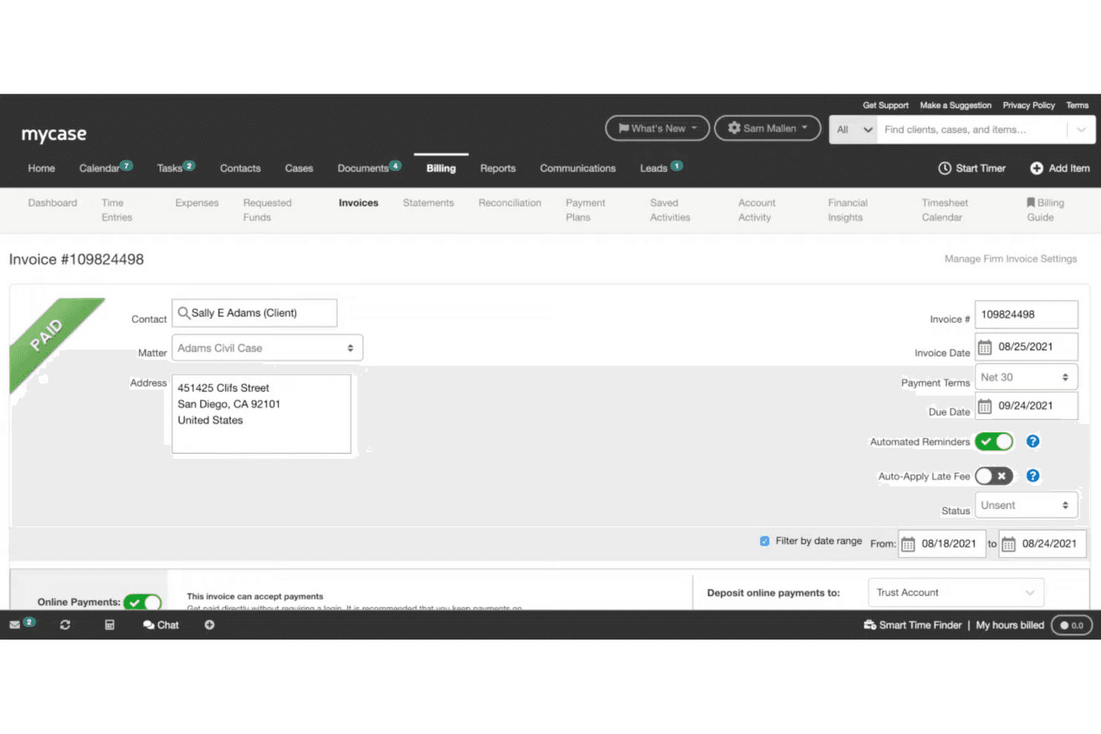This screenshot has height=734, width=1101.
Task: Switch to the Reports tab
Action: [498, 168]
